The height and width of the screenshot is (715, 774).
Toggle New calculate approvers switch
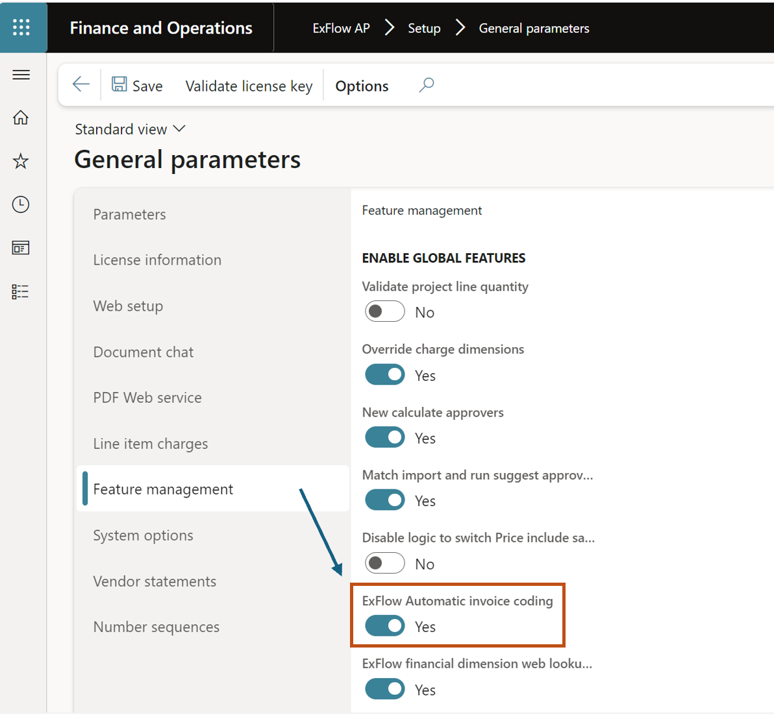pyautogui.click(x=384, y=437)
